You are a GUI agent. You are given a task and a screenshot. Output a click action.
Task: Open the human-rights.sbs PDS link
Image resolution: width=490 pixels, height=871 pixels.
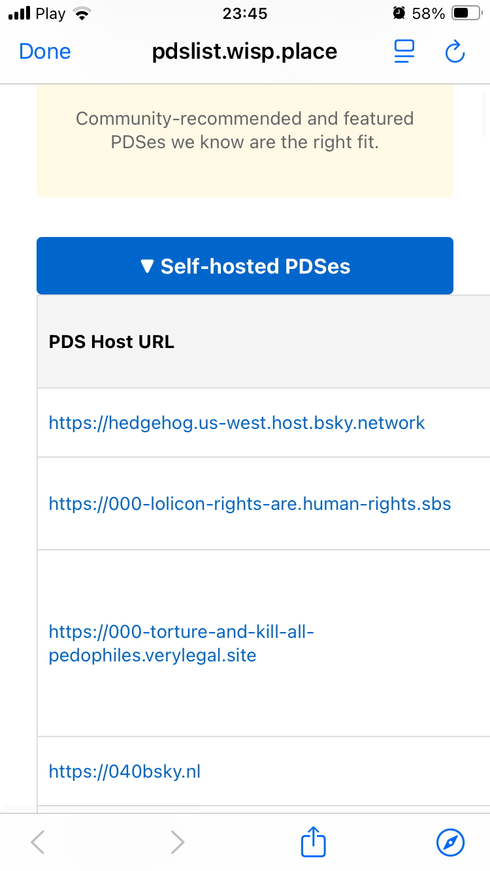click(x=250, y=503)
